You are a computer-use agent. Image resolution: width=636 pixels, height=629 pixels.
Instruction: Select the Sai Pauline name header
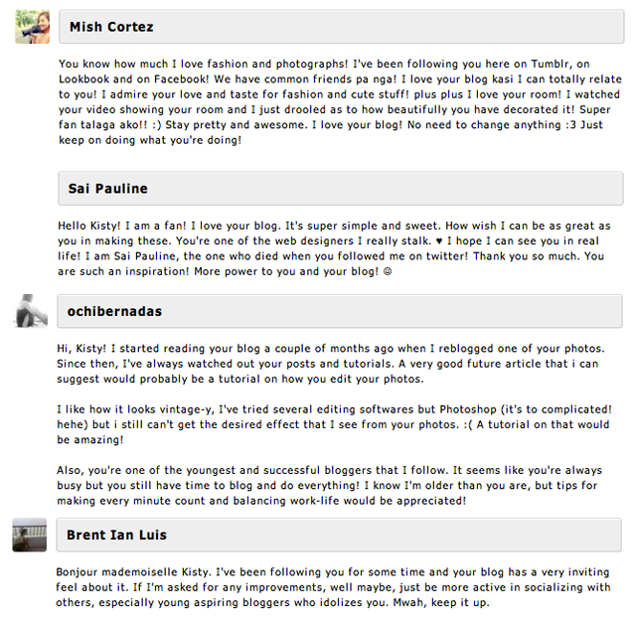pos(108,188)
